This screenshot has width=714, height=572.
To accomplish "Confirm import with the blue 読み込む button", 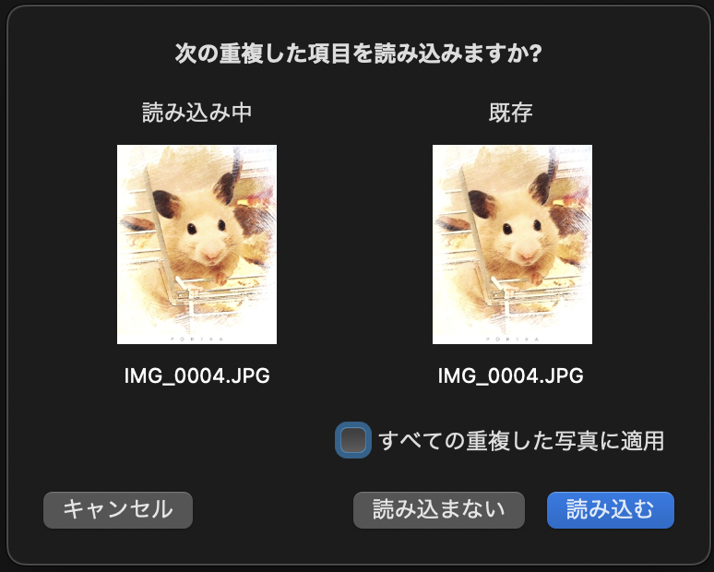I will 610,509.
